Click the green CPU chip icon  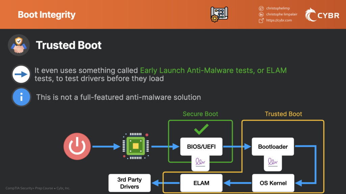coord(136,146)
